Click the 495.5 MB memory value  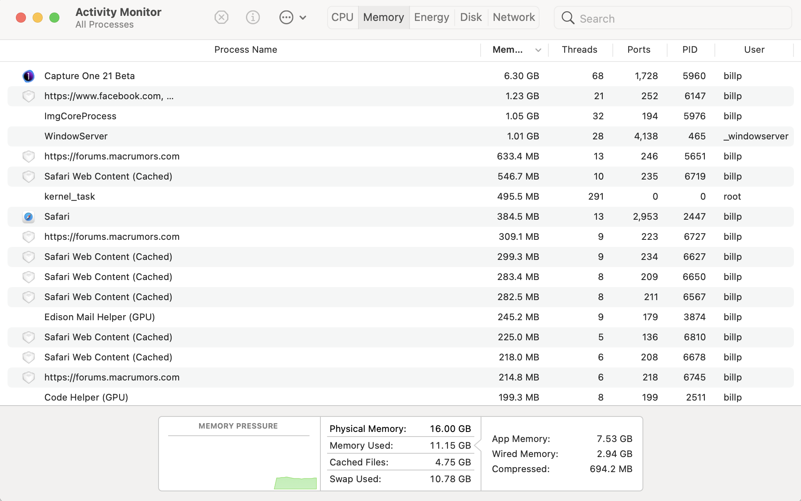point(518,197)
